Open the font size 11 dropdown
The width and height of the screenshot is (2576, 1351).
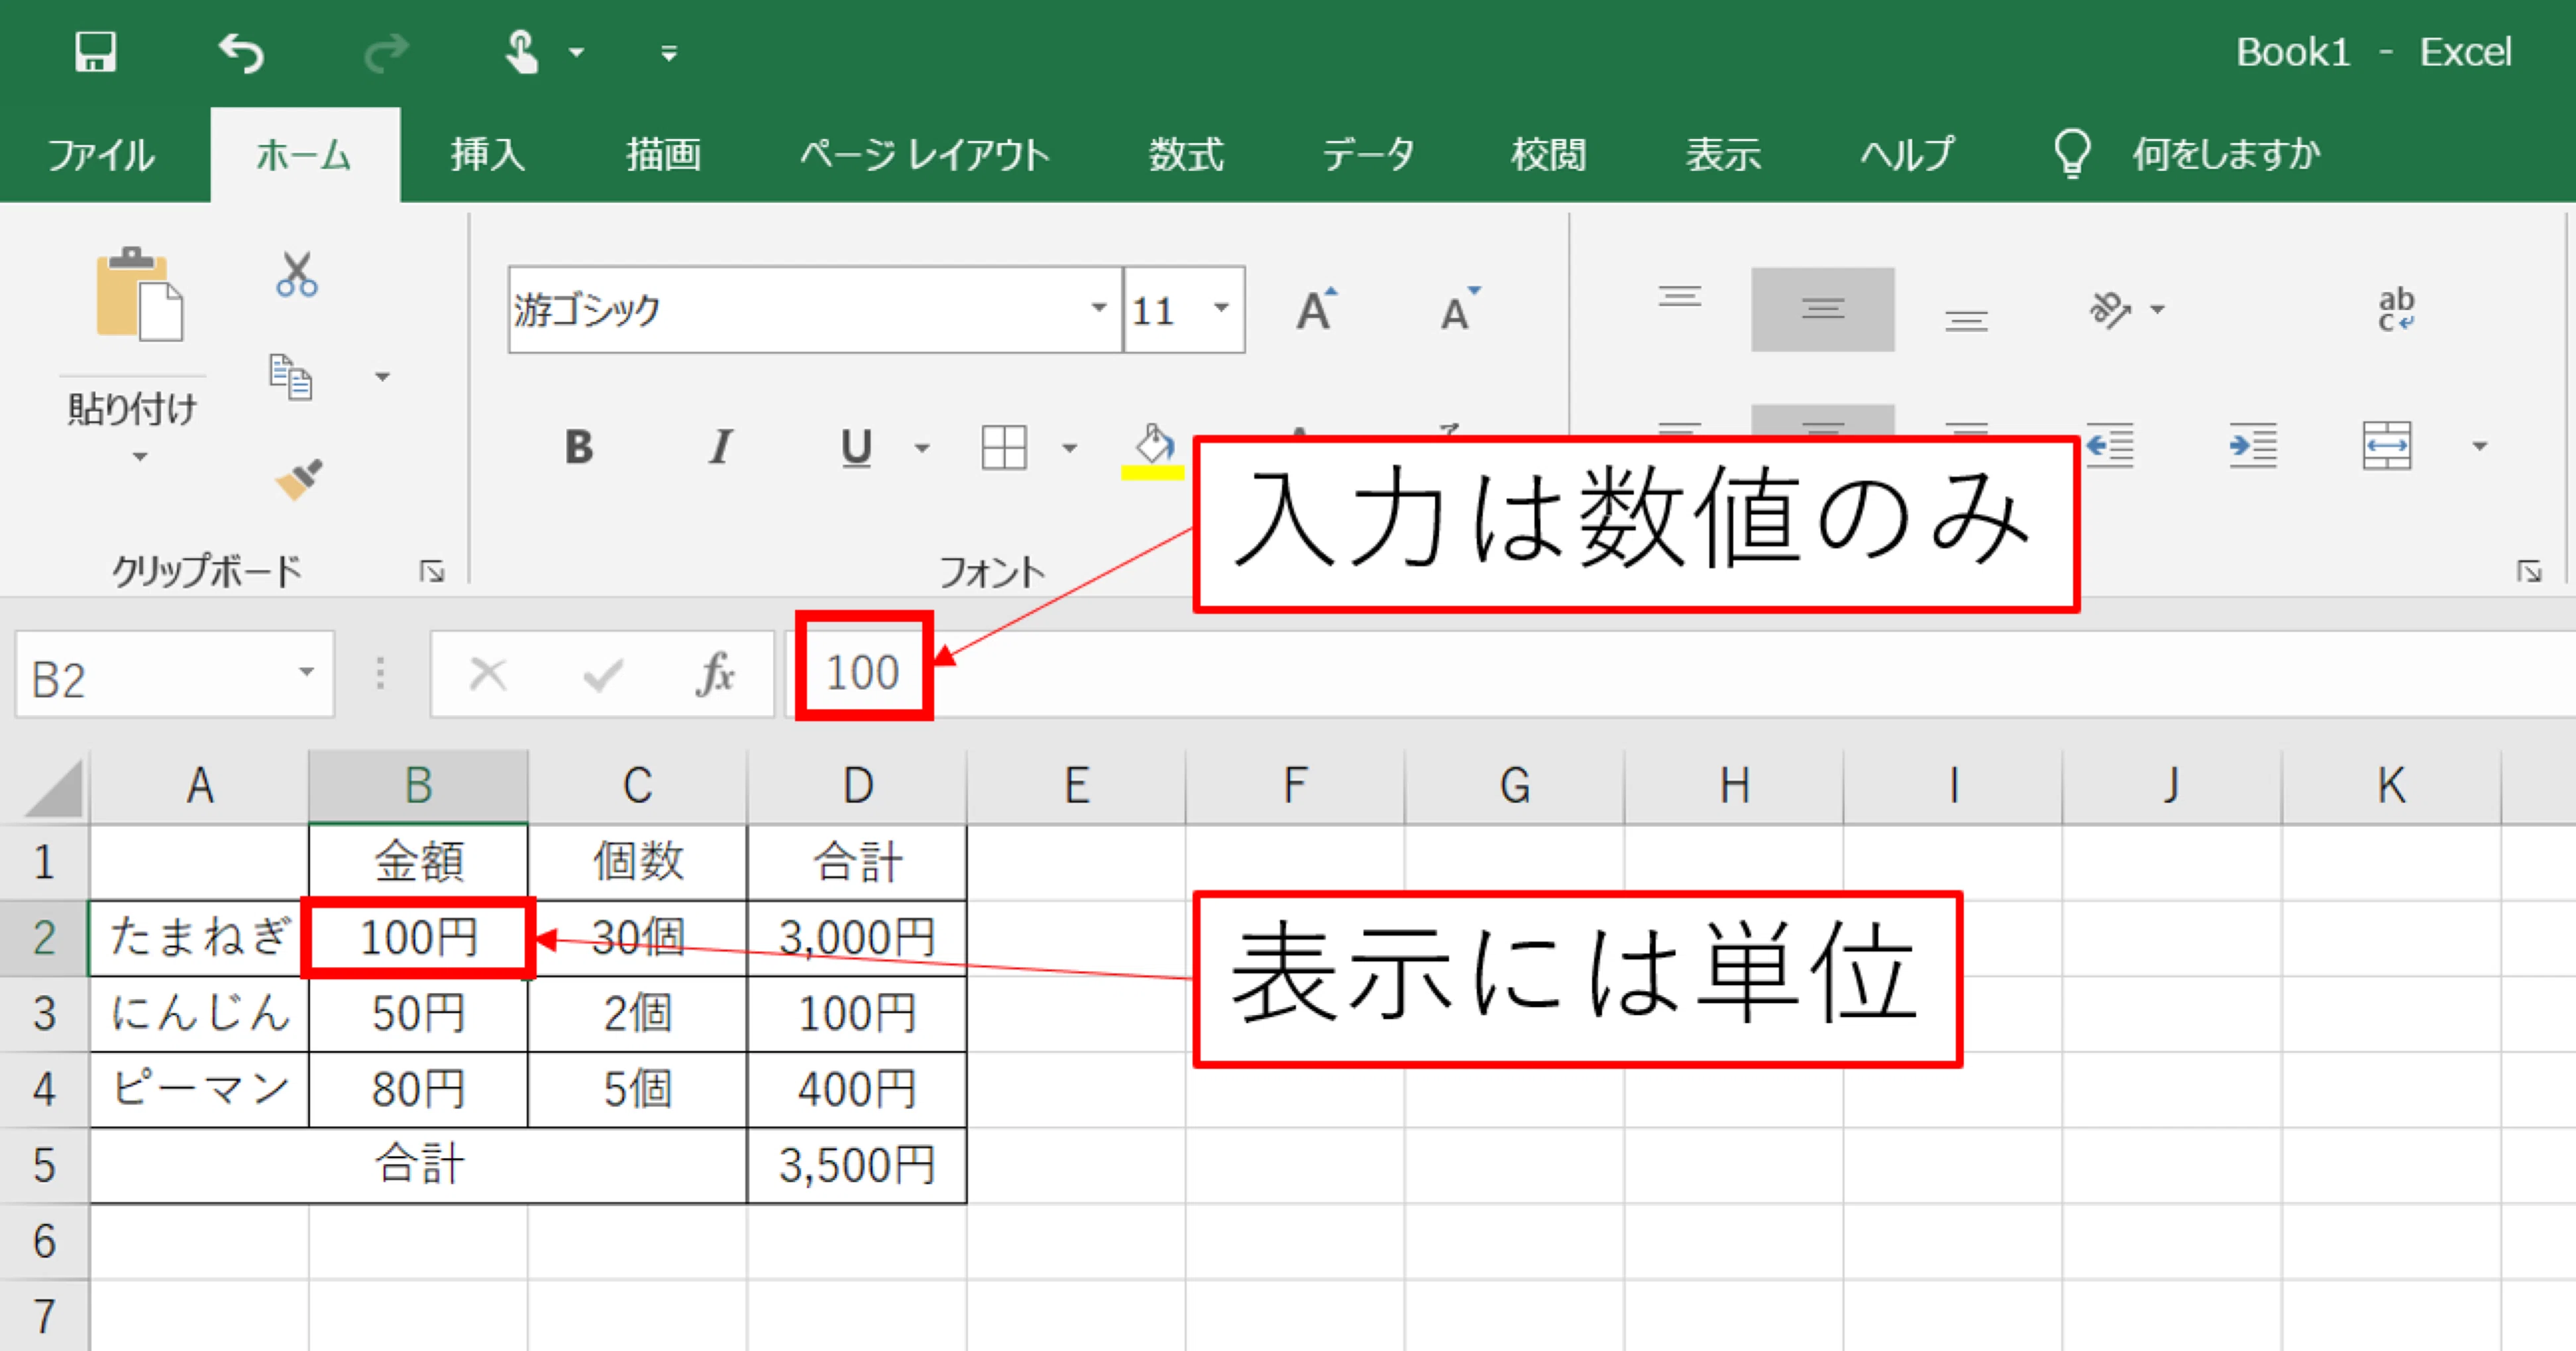[x=1221, y=308]
